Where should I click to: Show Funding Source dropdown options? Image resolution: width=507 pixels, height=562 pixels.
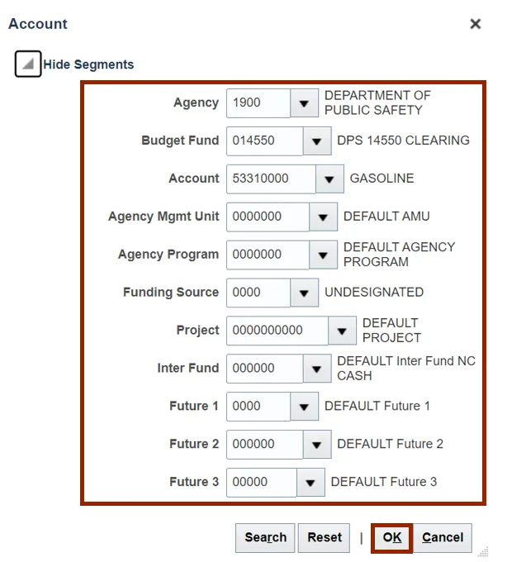click(x=304, y=293)
